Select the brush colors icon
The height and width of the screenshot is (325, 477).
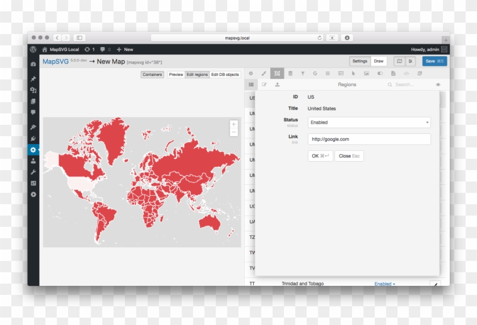(263, 73)
